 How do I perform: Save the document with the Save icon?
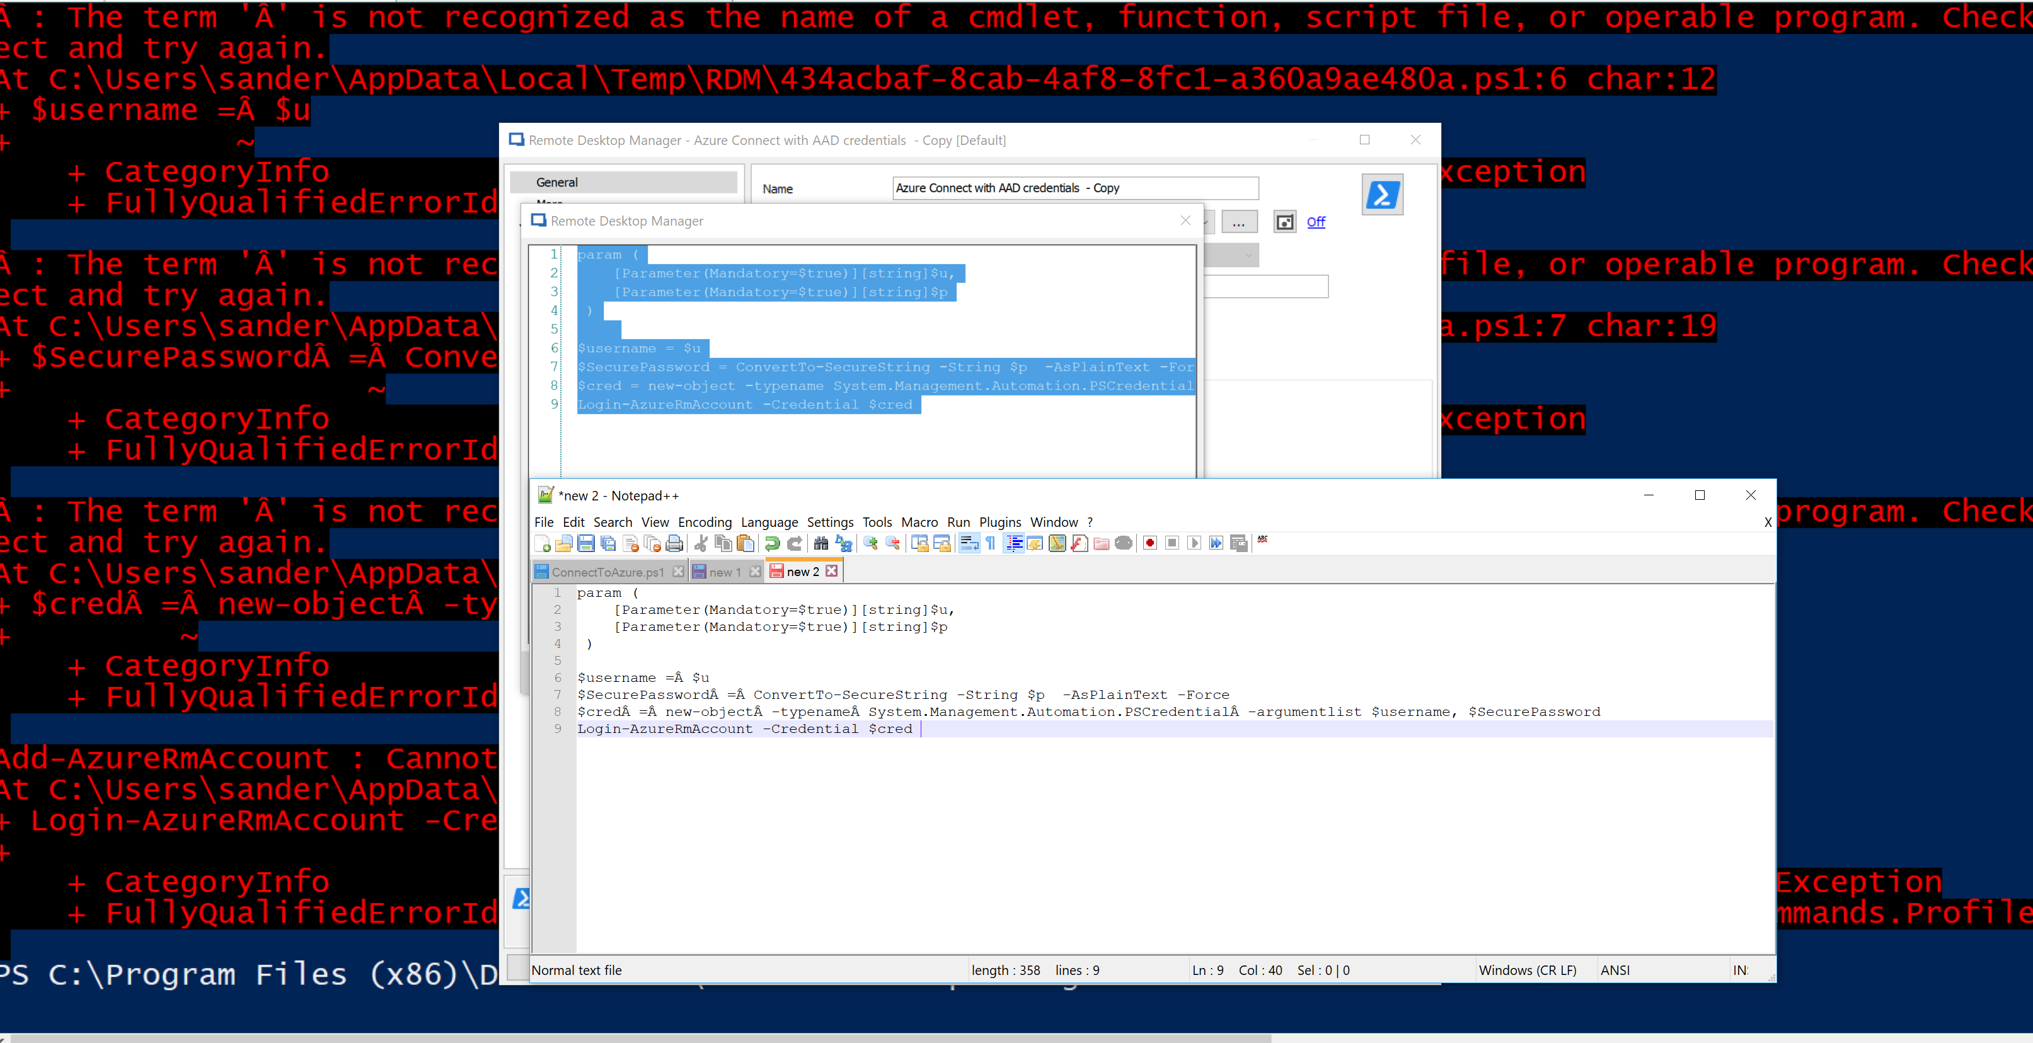pos(585,543)
